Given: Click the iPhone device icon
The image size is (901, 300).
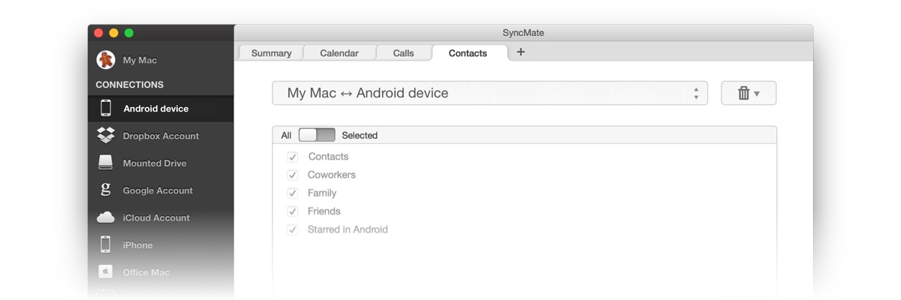Looking at the screenshot, I should pyautogui.click(x=106, y=244).
